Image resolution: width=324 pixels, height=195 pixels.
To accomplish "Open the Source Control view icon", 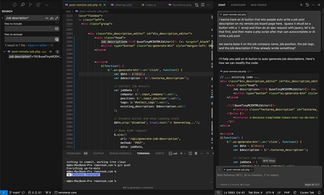I will pyautogui.click(x=30, y=5).
